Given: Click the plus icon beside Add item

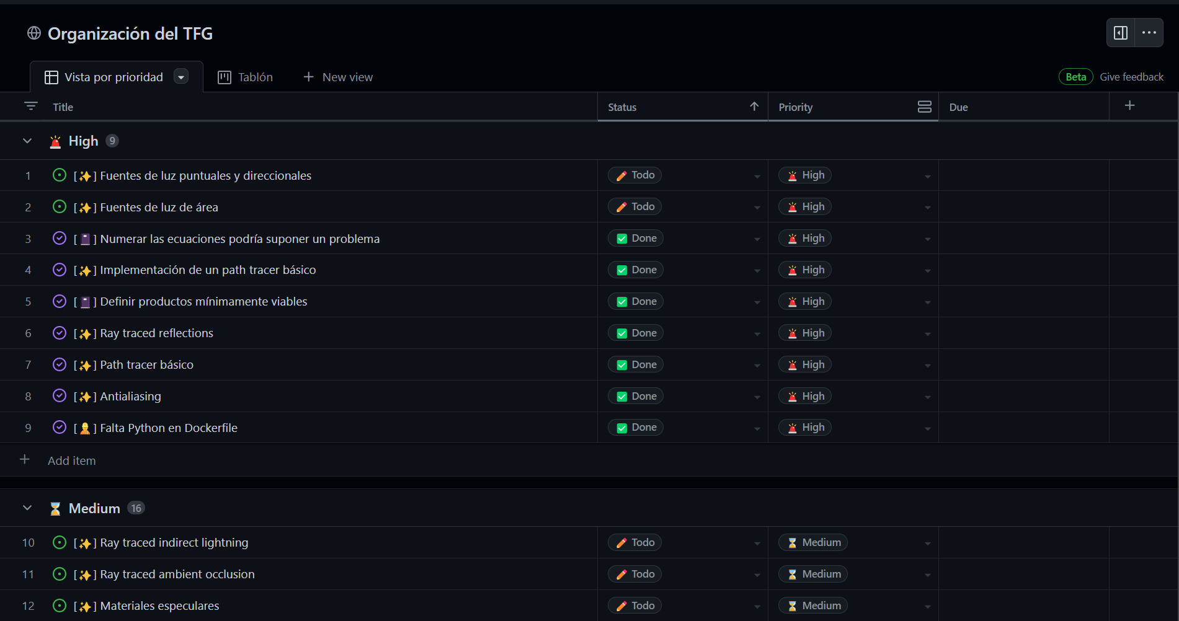Looking at the screenshot, I should (x=25, y=459).
